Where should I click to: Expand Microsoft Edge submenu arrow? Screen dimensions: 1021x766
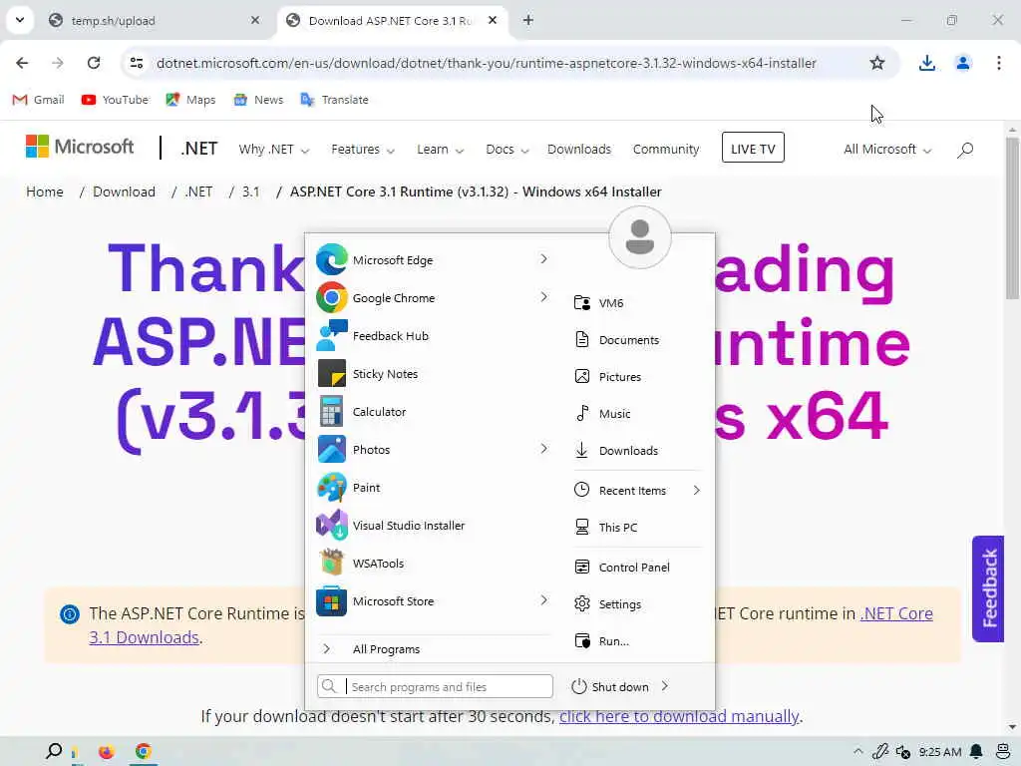point(543,259)
